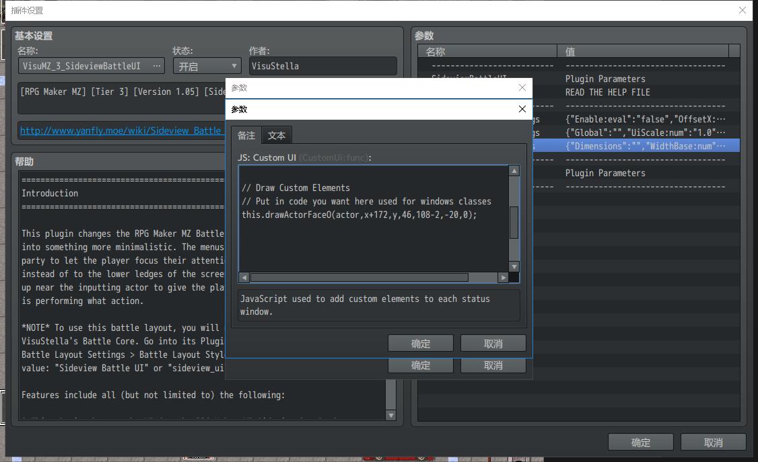The height and width of the screenshot is (462, 758).
Task: Click the '// Draw Custom Elements' comment line
Action: (x=296, y=188)
